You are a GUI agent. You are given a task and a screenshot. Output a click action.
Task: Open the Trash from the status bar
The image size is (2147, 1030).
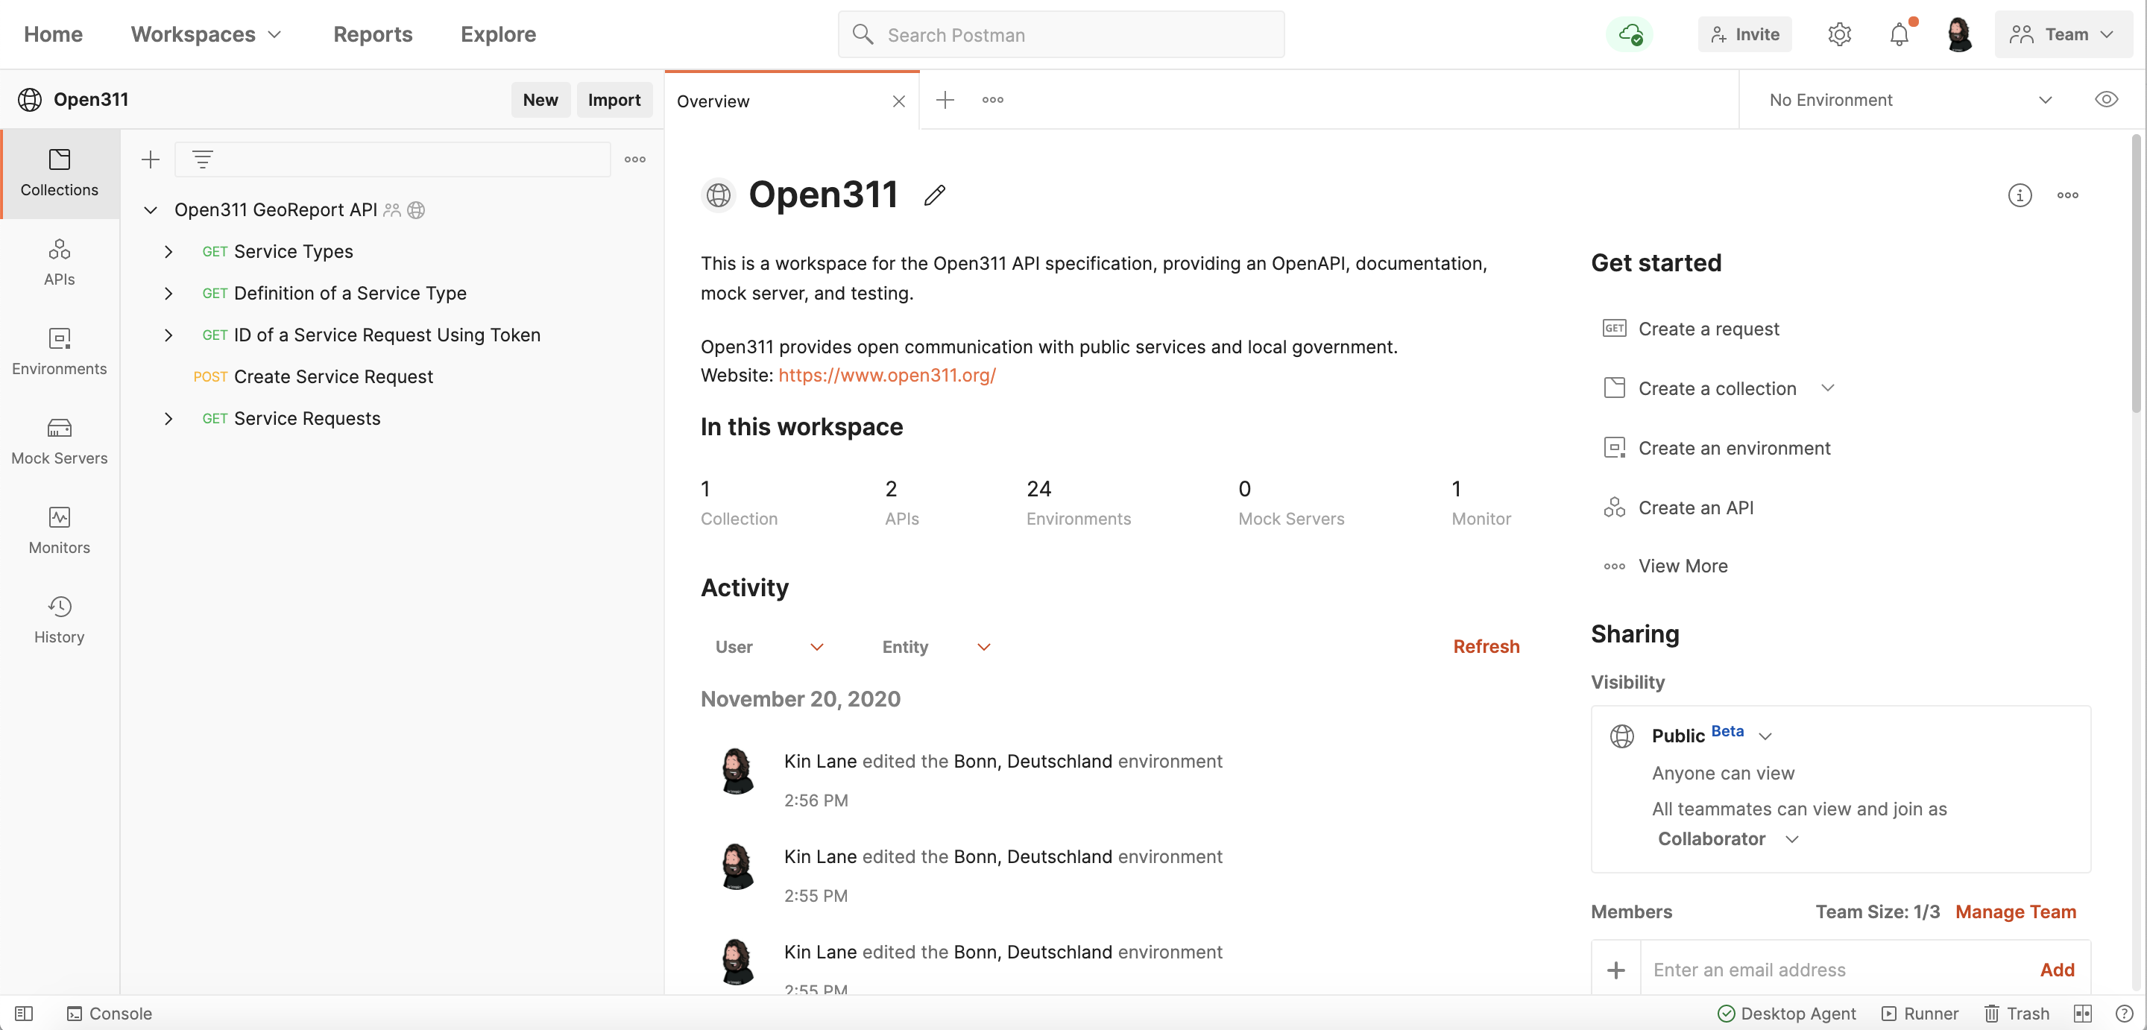[x=2016, y=1014]
